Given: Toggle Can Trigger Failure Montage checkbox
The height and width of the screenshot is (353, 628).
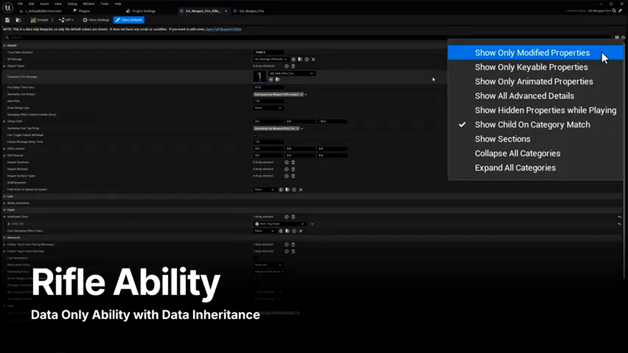Looking at the screenshot, I should tap(255, 135).
